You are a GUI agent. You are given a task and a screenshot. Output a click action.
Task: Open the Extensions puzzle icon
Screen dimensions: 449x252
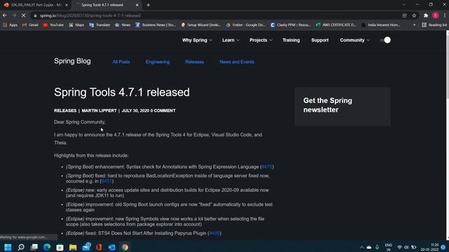point(426,15)
